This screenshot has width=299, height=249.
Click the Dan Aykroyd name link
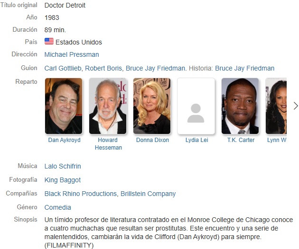[x=64, y=140]
